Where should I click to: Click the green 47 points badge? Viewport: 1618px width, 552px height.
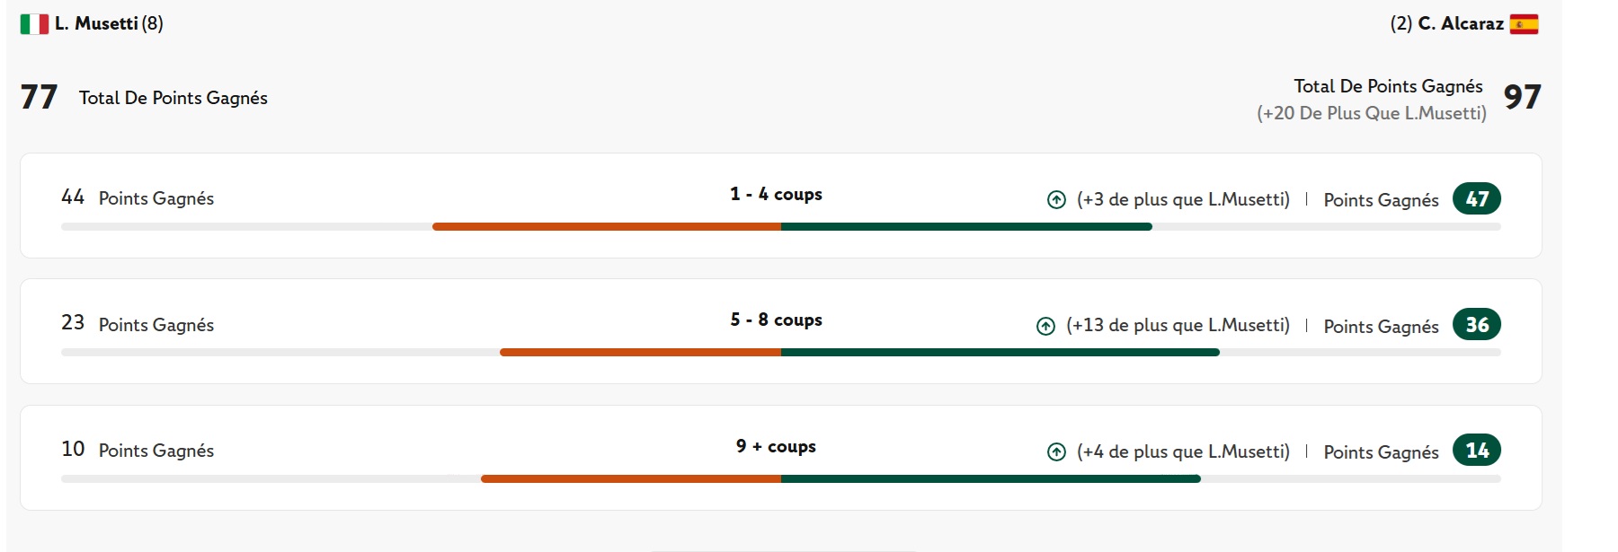coord(1476,199)
